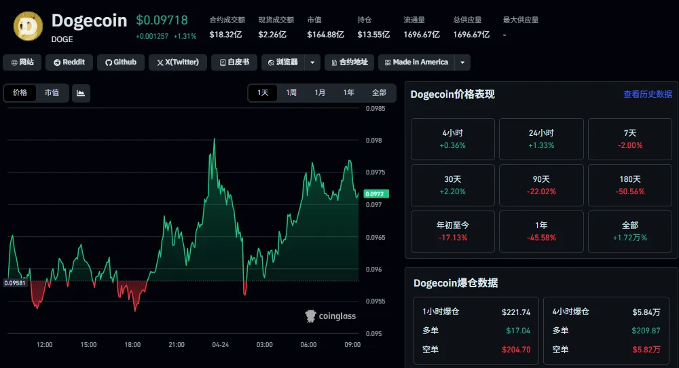The width and height of the screenshot is (679, 368).
Task: Open the Github link button
Action: (x=121, y=62)
